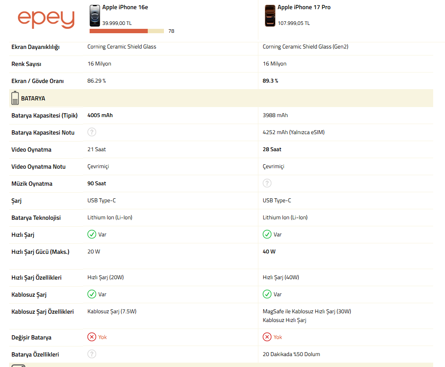Screen dimensions: 445x367
Task: Click the 86.29 % screen ratio value
Action: [x=97, y=80]
